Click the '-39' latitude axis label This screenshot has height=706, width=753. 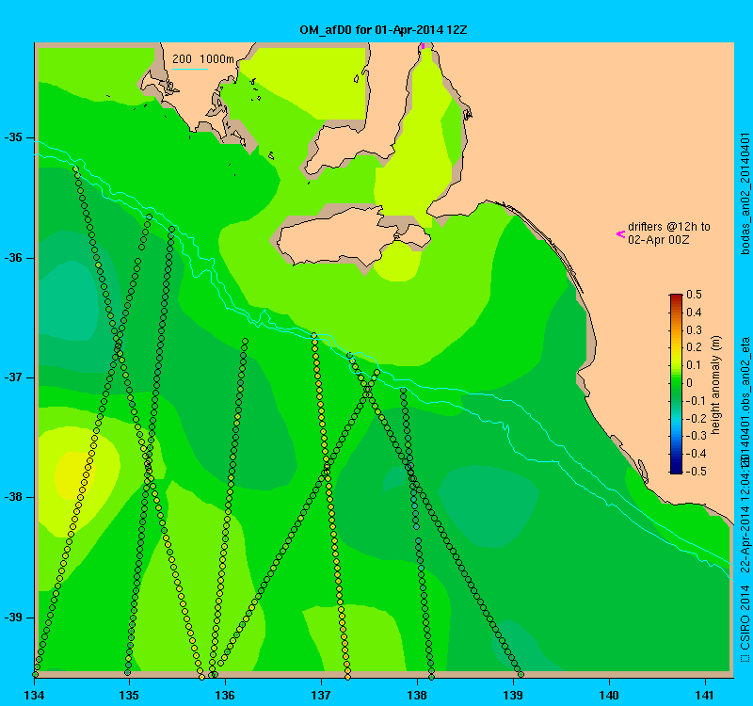click(13, 618)
